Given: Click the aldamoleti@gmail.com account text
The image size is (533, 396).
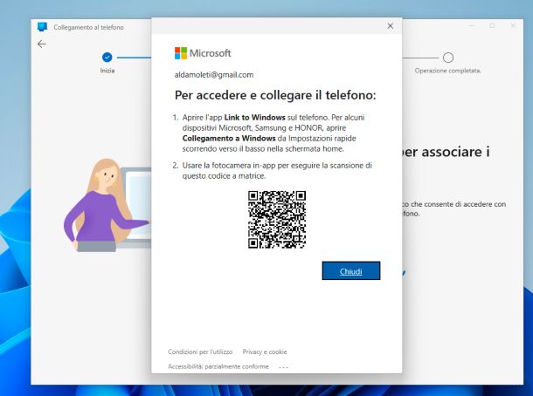Looking at the screenshot, I should tap(214, 75).
